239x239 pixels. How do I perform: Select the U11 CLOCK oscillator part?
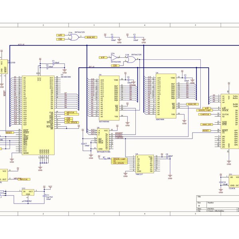click(x=234, y=181)
